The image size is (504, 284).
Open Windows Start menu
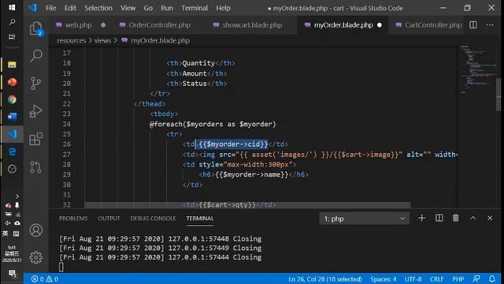(12, 7)
